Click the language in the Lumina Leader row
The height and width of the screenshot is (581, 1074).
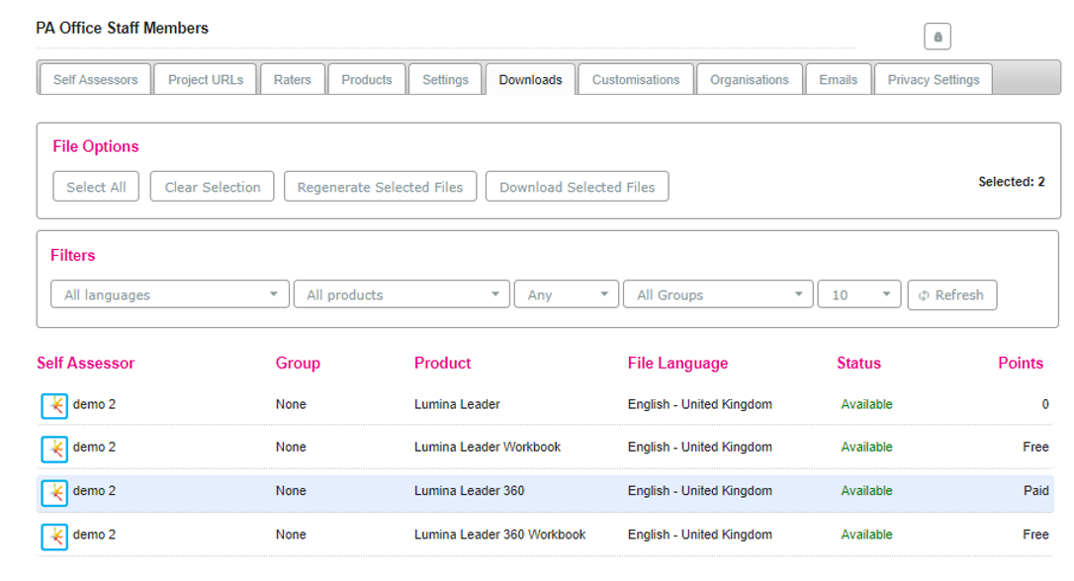[x=700, y=404]
